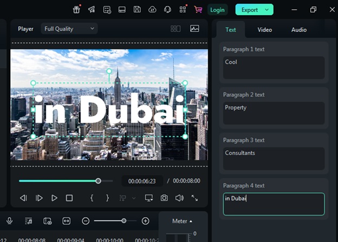This screenshot has width=338, height=242.
Task: Toggle fullscreen preview with the arrows icon
Action: pos(194,198)
